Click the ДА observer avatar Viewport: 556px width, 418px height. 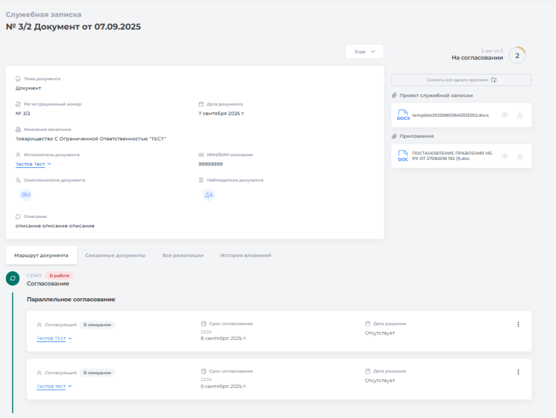tap(209, 195)
